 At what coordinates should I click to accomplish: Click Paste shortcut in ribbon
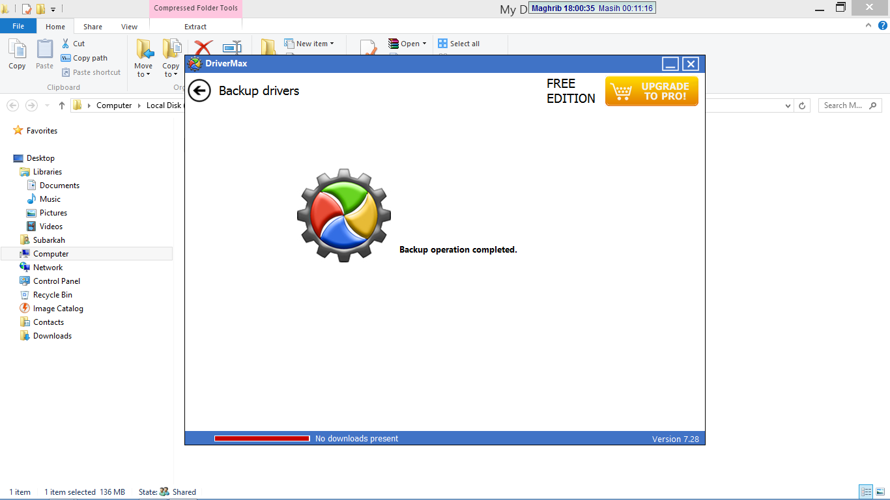[x=91, y=72]
